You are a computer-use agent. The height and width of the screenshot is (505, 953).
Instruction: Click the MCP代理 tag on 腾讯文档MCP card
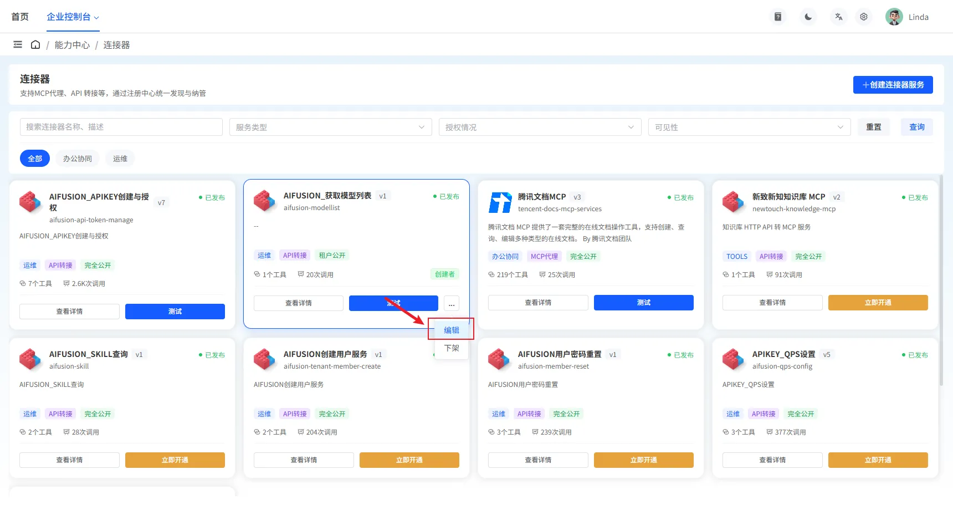(x=544, y=257)
